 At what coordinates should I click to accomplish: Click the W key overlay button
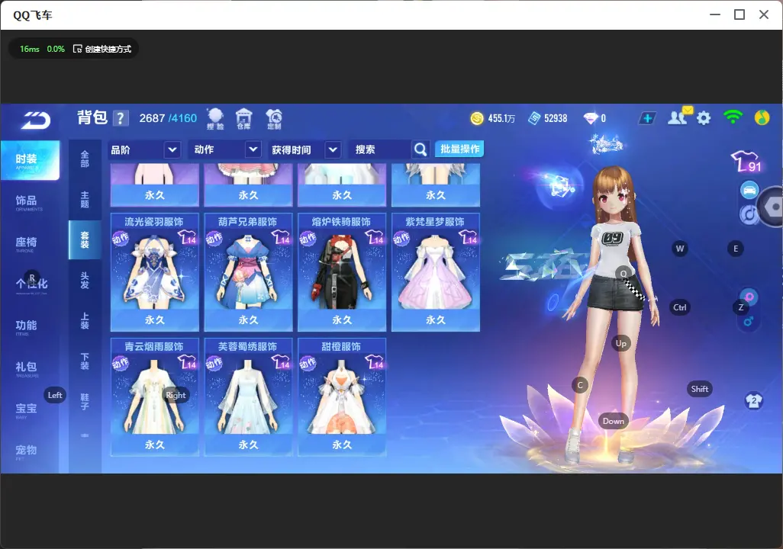coord(680,249)
